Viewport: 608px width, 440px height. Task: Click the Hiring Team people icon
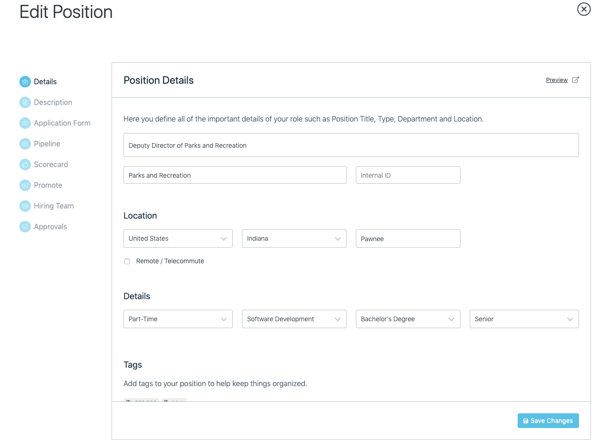25,206
